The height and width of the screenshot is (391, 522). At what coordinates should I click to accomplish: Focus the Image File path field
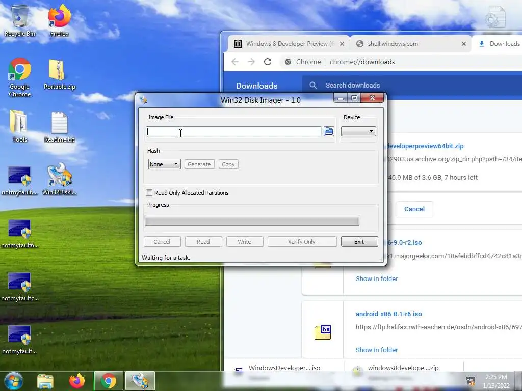coord(233,131)
